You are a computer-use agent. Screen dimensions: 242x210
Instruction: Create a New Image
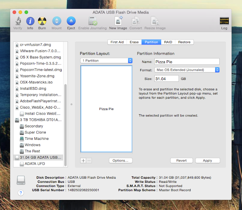click(118, 21)
